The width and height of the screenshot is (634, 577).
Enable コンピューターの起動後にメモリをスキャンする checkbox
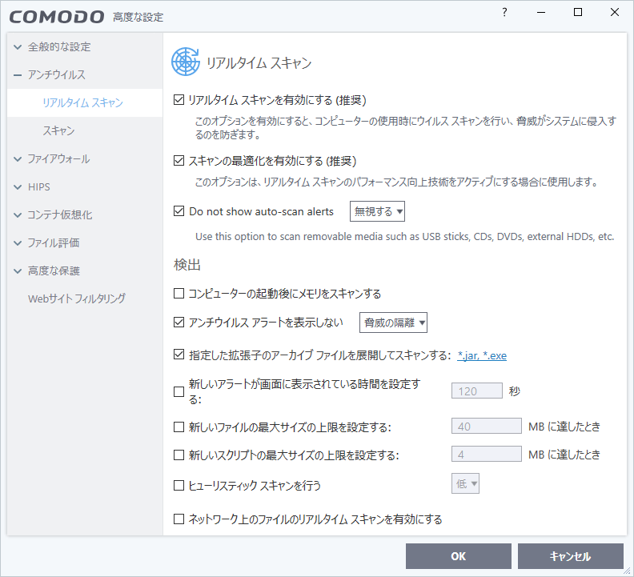pyautogui.click(x=179, y=294)
